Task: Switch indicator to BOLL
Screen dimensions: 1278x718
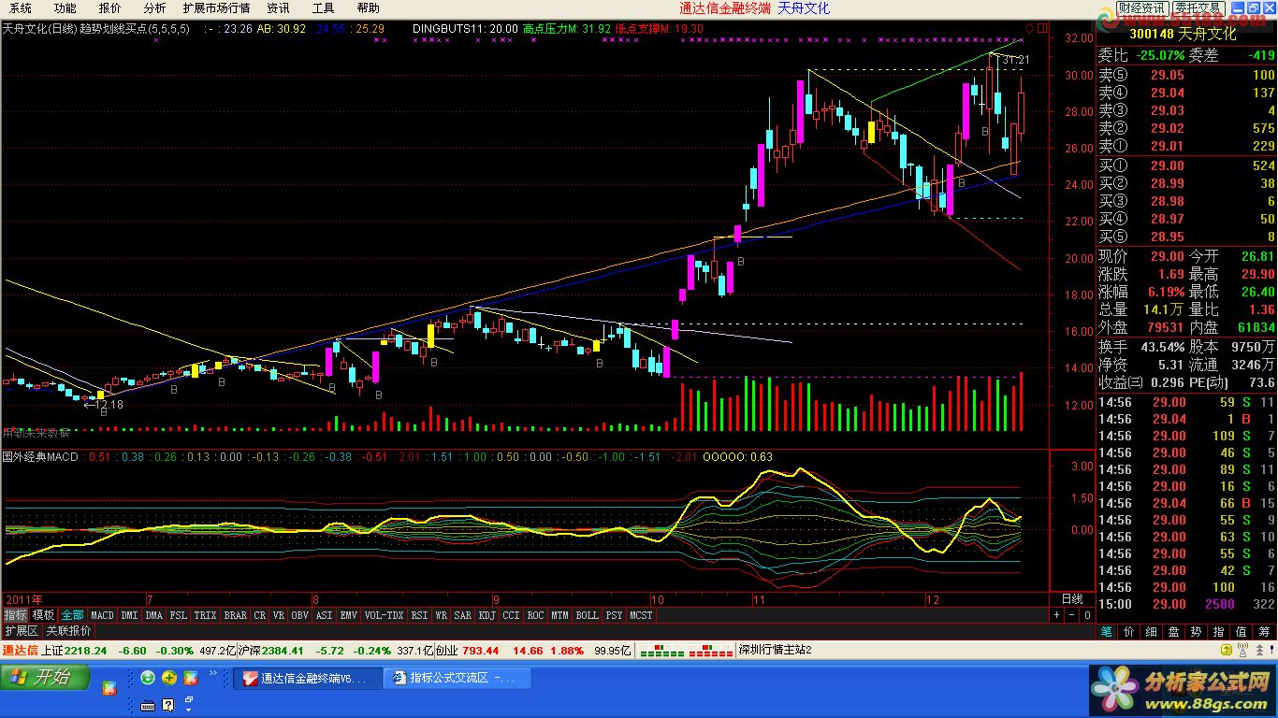Action: click(587, 615)
